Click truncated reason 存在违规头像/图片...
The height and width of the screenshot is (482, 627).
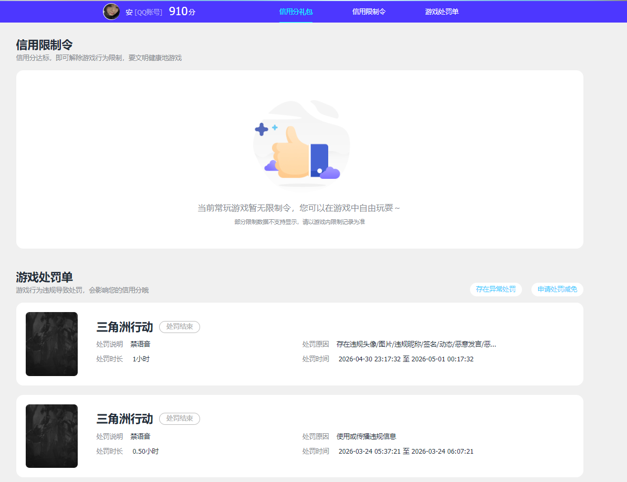416,344
